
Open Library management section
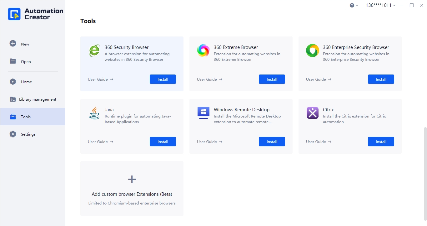pos(33,99)
